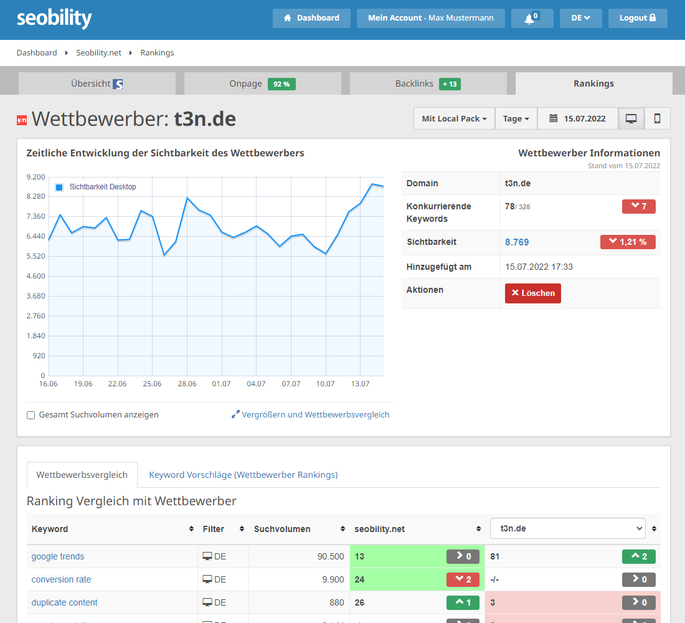Click the red -2 badge in conversion rate row
The width and height of the screenshot is (685, 623).
coord(463,580)
